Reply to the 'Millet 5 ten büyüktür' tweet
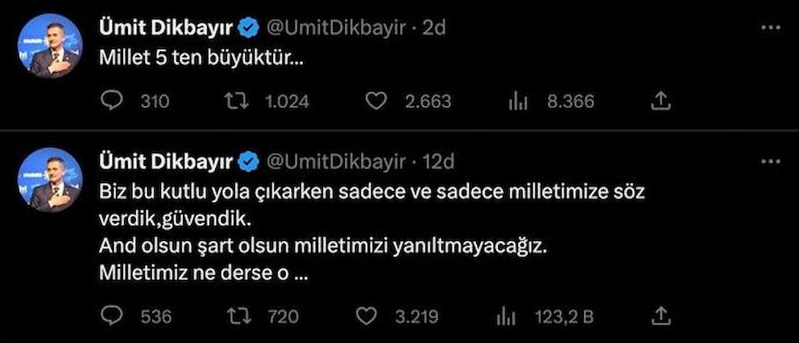Image resolution: width=799 pixels, height=343 pixels. click(x=113, y=101)
